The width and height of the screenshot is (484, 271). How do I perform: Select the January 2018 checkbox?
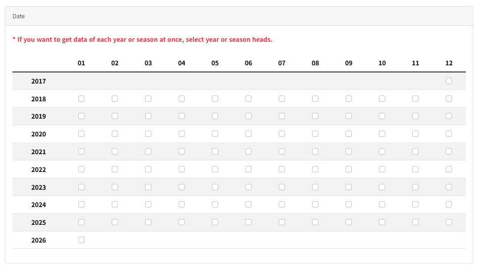pyautogui.click(x=81, y=99)
